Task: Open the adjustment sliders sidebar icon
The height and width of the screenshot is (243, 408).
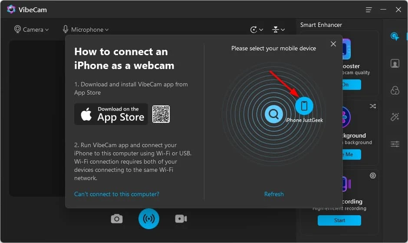Action: (x=395, y=144)
